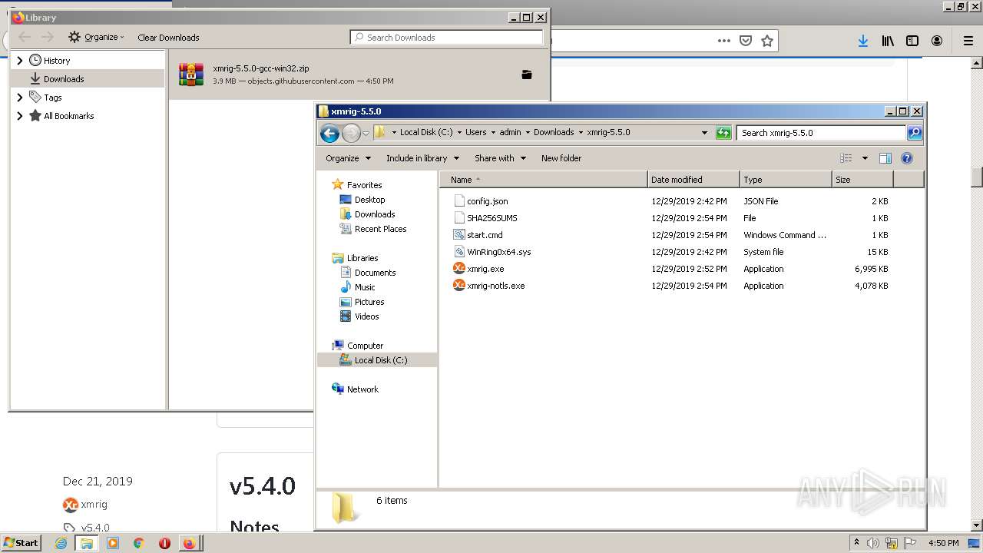Select Downloads in Library sidebar
The width and height of the screenshot is (983, 553).
[x=88, y=78]
